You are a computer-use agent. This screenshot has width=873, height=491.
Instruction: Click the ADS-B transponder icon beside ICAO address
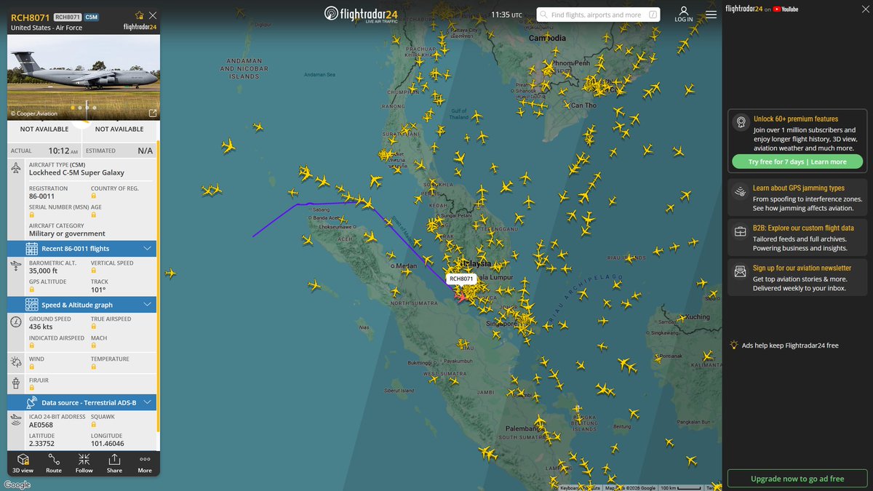point(16,420)
